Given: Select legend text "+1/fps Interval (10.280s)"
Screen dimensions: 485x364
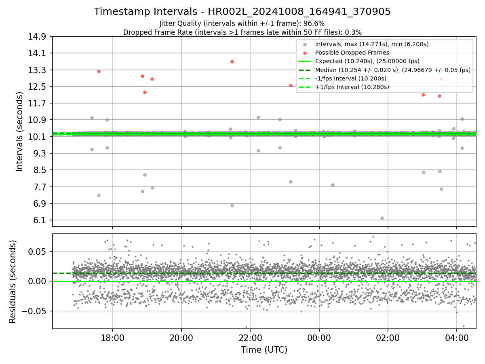Looking at the screenshot, I should 352,87.
